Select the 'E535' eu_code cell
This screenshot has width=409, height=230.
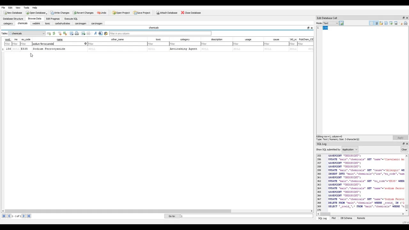[26, 49]
